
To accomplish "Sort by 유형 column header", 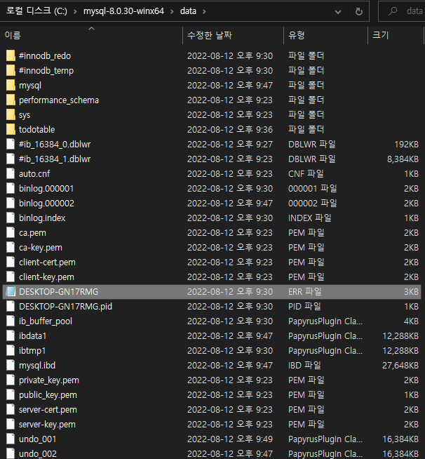I will pyautogui.click(x=325, y=35).
